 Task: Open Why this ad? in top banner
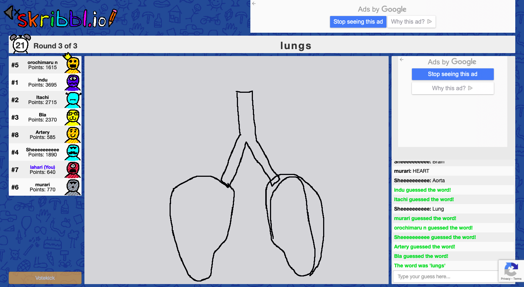pos(411,22)
